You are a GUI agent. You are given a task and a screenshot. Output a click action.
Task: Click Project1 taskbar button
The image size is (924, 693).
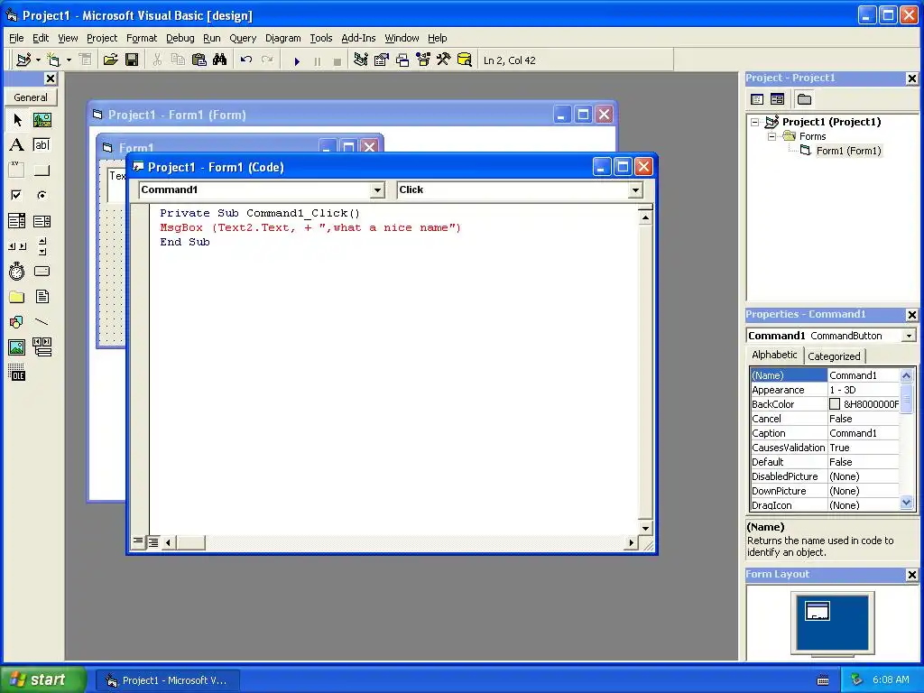pyautogui.click(x=167, y=680)
